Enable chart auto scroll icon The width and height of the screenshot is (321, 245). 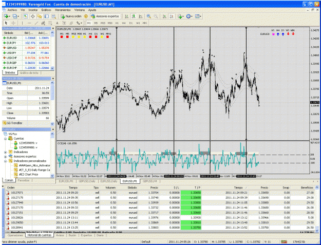click(x=164, y=16)
